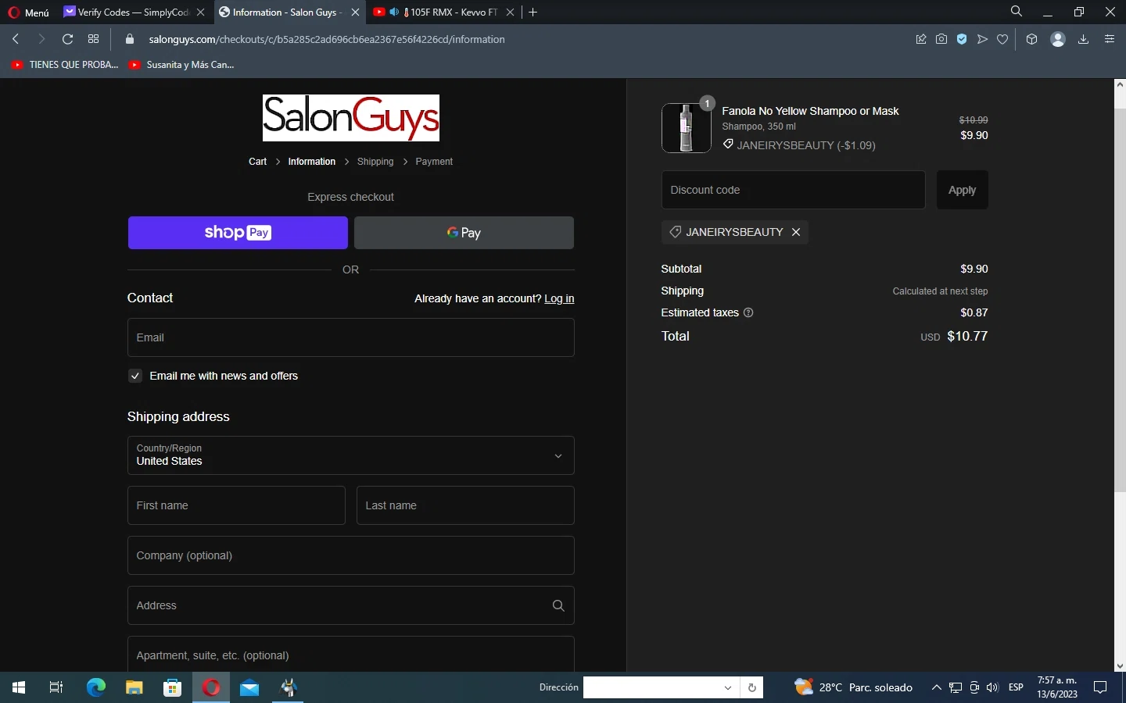Viewport: 1126px width, 703px height.
Task: Click the Address search magnifier icon
Action: (x=558, y=605)
